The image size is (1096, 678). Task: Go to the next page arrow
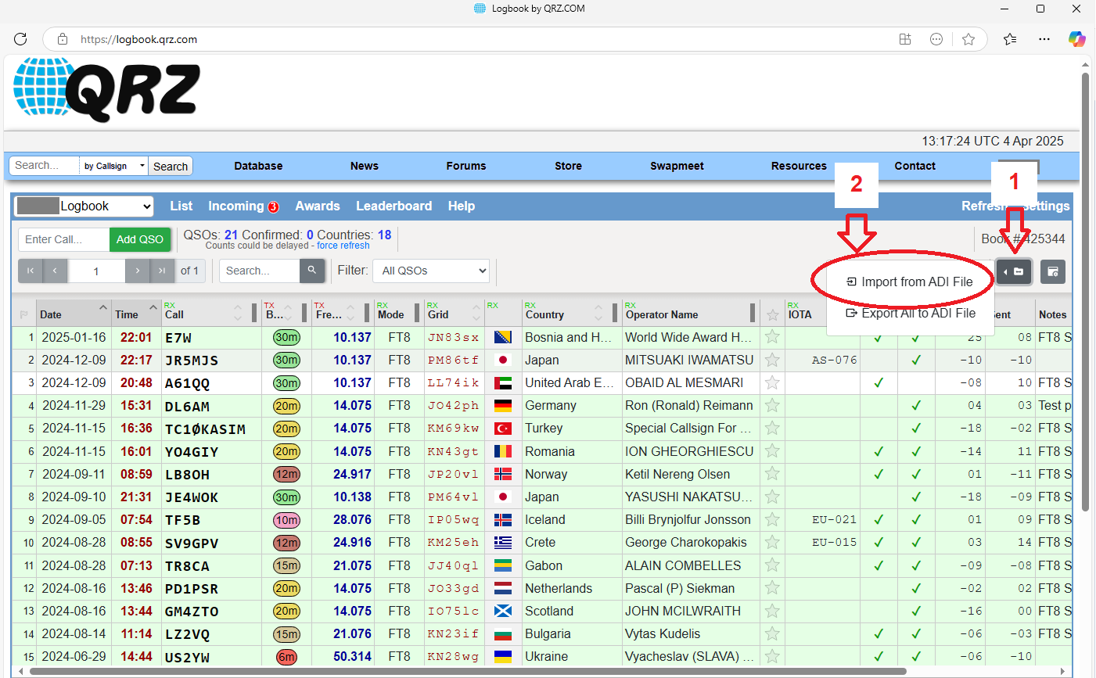tap(137, 271)
